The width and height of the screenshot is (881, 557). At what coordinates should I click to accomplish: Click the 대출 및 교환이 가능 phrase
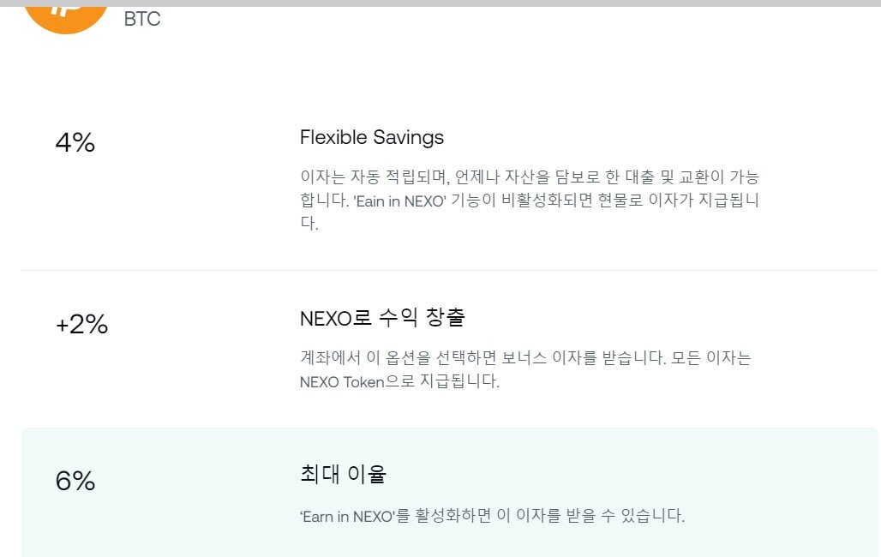tap(692, 177)
